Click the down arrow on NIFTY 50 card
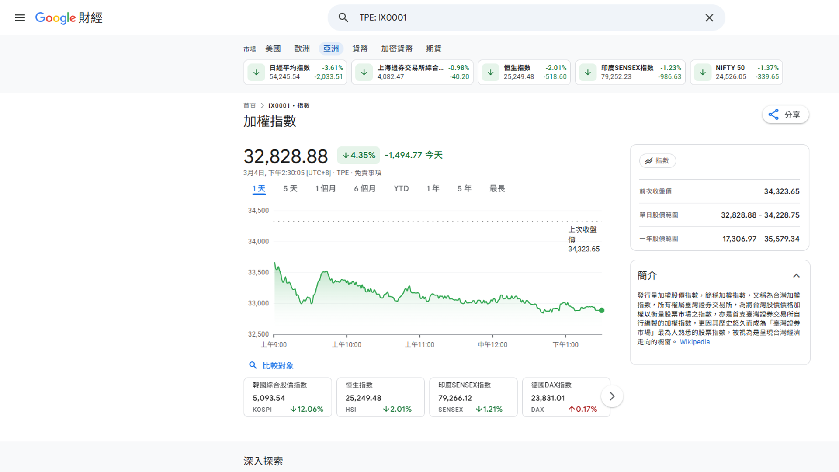 pos(702,72)
